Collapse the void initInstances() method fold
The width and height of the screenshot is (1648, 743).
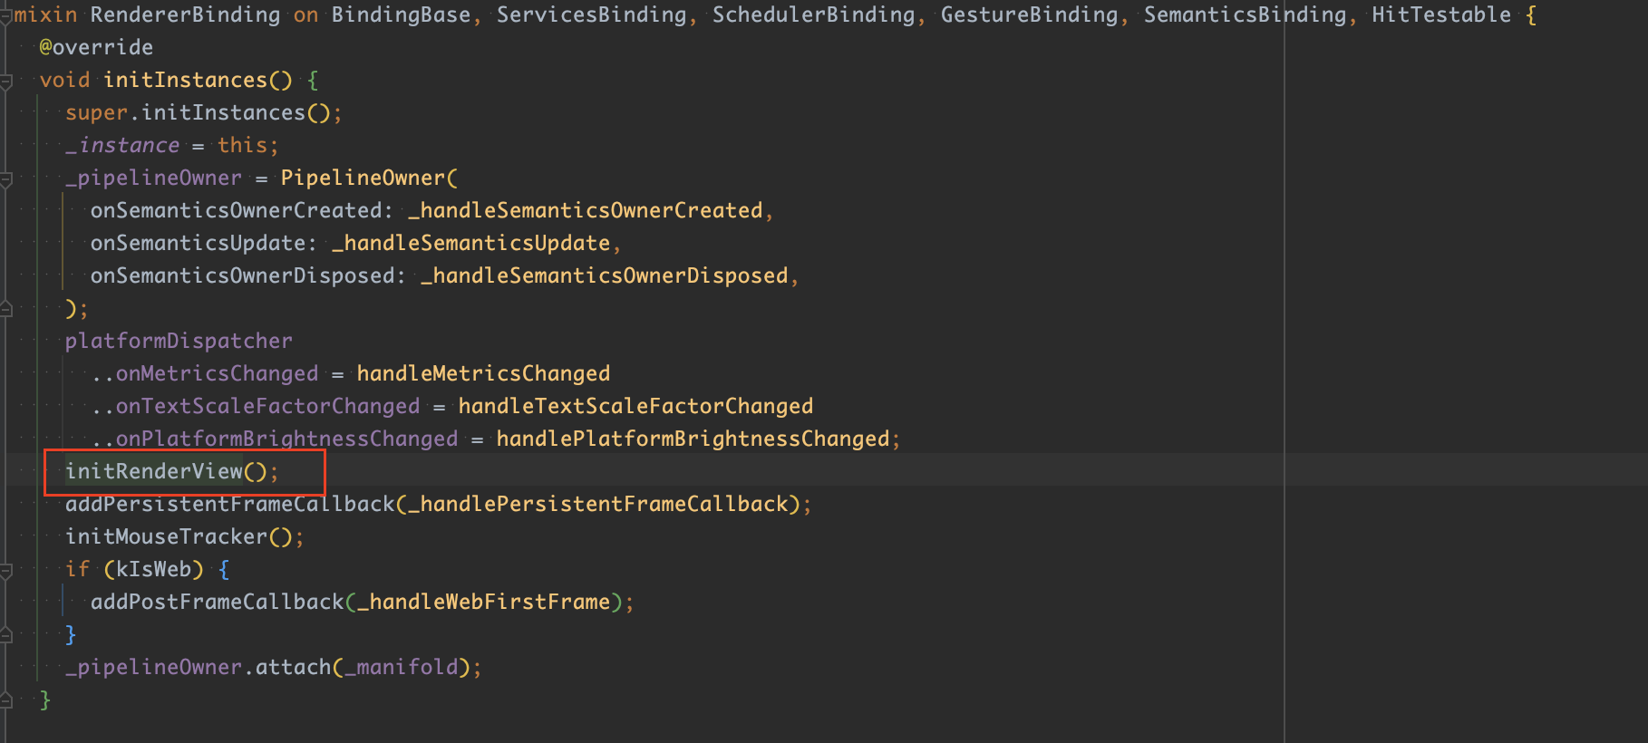point(5,82)
